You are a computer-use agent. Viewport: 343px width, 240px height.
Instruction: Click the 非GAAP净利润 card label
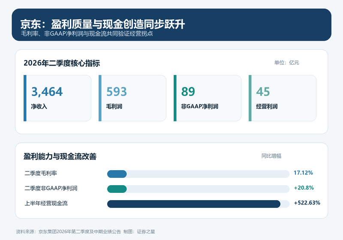(199, 106)
